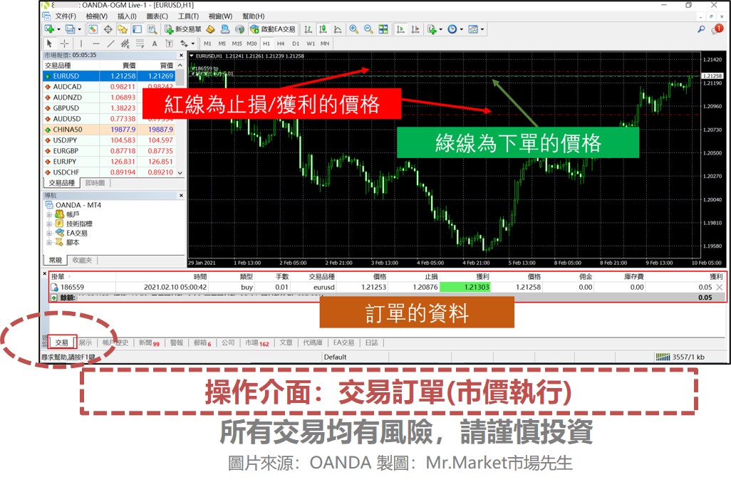Close order 186559 with the X
Viewport: 731px width, 482px height.
[720, 288]
